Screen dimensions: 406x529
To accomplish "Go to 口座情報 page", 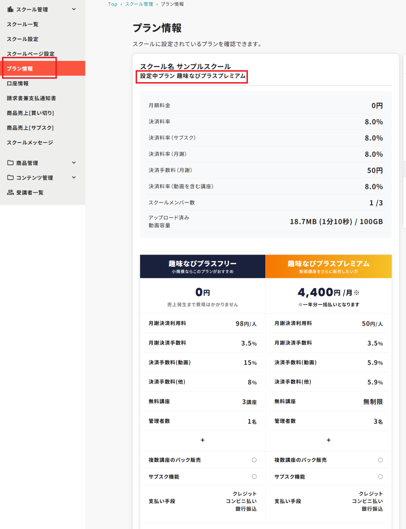I will pos(18,84).
